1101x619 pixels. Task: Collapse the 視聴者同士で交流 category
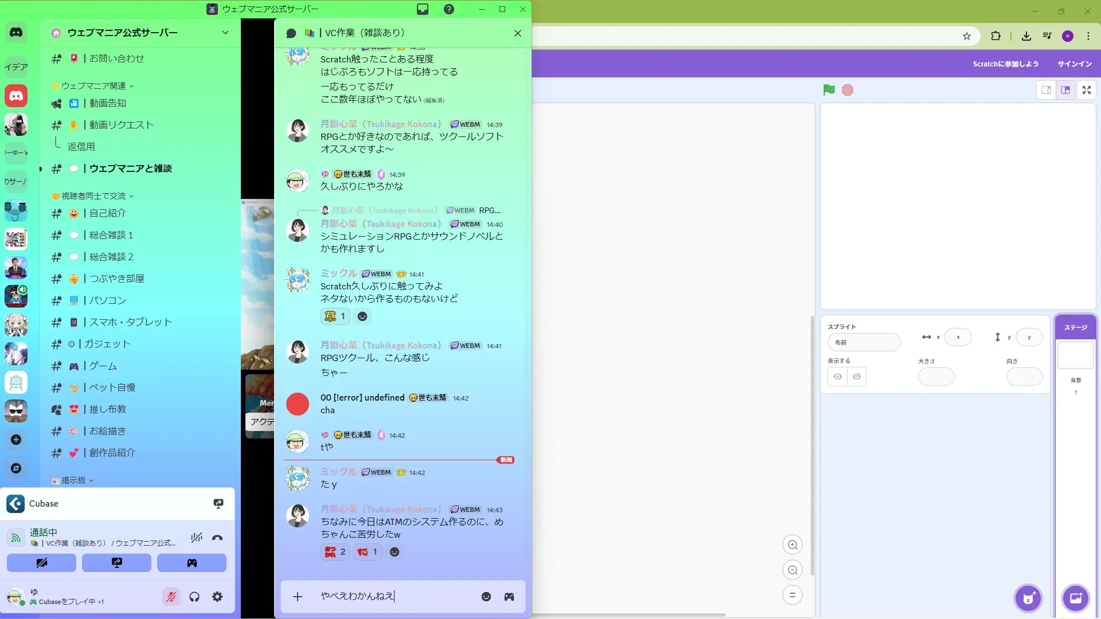(x=93, y=196)
